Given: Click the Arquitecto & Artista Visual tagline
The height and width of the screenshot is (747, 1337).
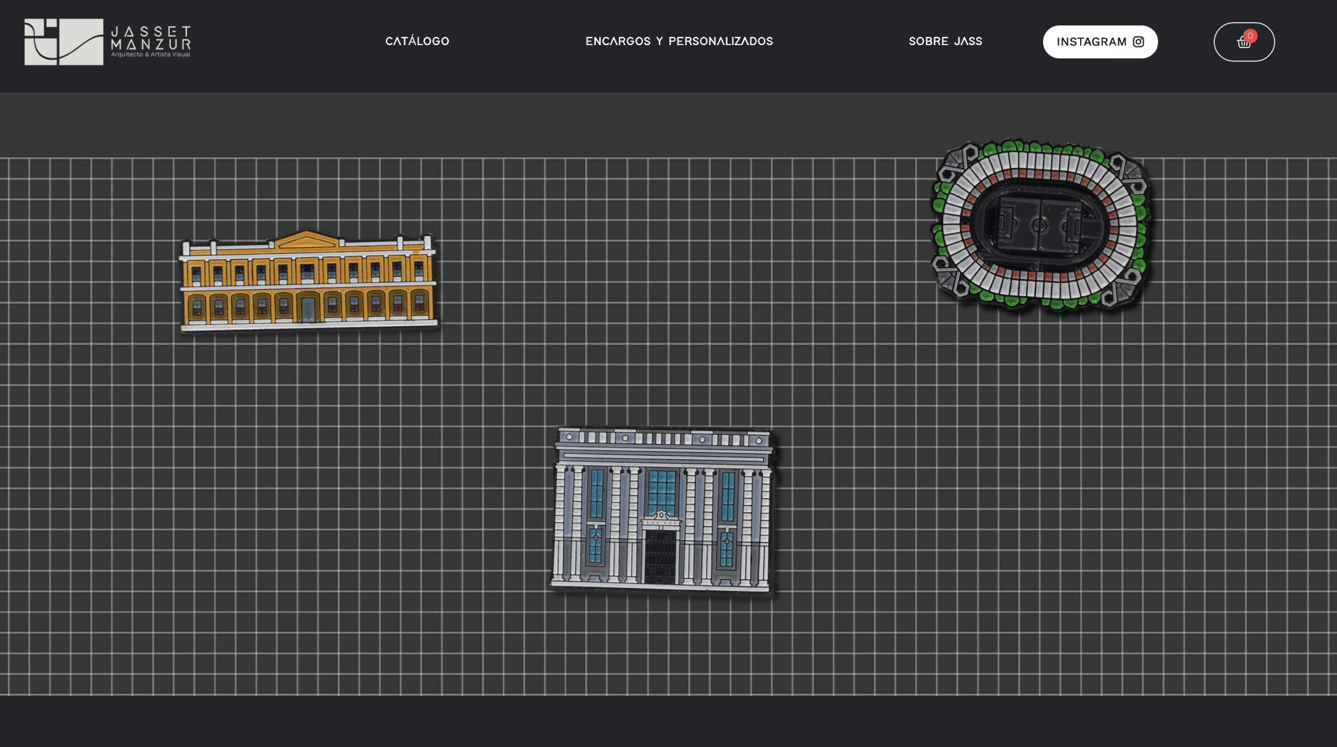Looking at the screenshot, I should pyautogui.click(x=151, y=55).
